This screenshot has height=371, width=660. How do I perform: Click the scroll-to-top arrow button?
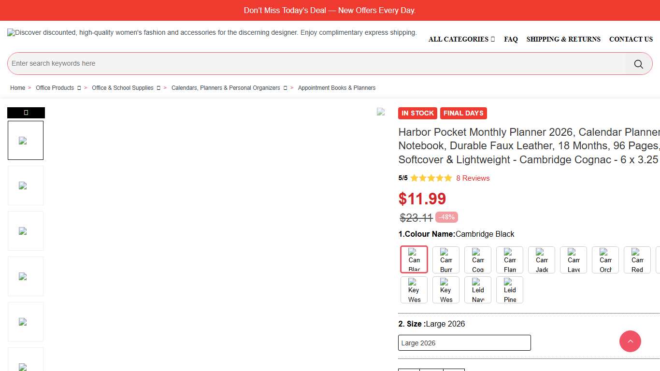coord(630,342)
